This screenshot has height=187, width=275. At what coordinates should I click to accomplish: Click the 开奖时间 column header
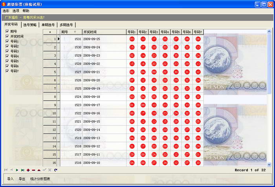coord(104,32)
